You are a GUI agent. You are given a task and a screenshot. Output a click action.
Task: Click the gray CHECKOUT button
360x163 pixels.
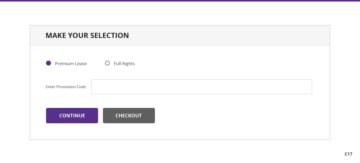129,116
